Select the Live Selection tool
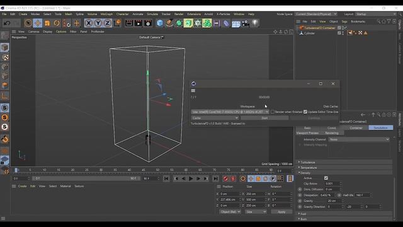403x227 pixels. (28, 23)
